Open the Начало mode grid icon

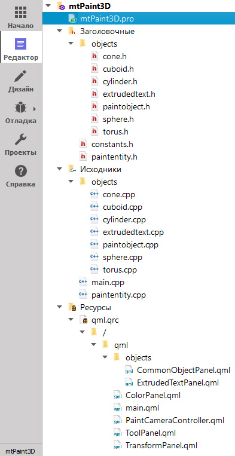coord(21,13)
